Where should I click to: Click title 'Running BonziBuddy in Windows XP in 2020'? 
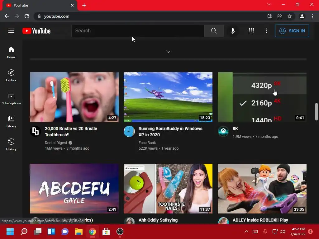[x=170, y=132]
